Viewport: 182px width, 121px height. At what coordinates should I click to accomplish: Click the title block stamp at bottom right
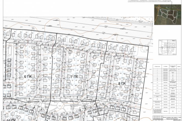tap(167, 118)
